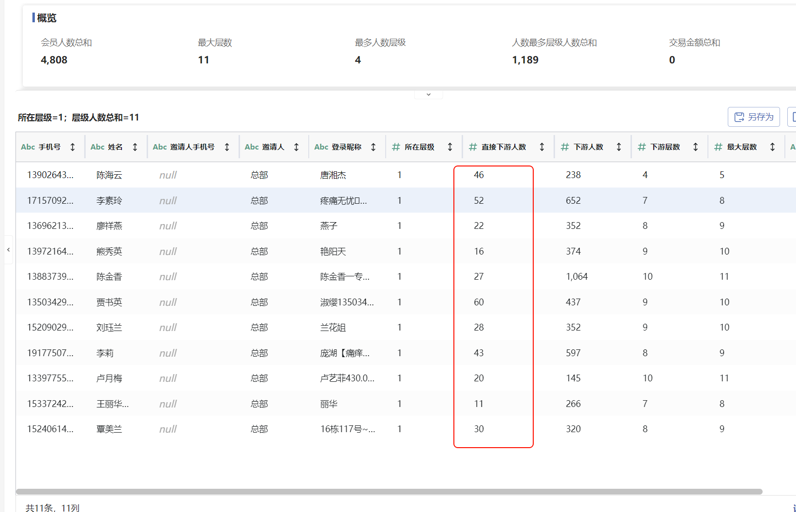
Task: Click the 人数最多层级人数总和 value 1,189
Action: pos(526,60)
